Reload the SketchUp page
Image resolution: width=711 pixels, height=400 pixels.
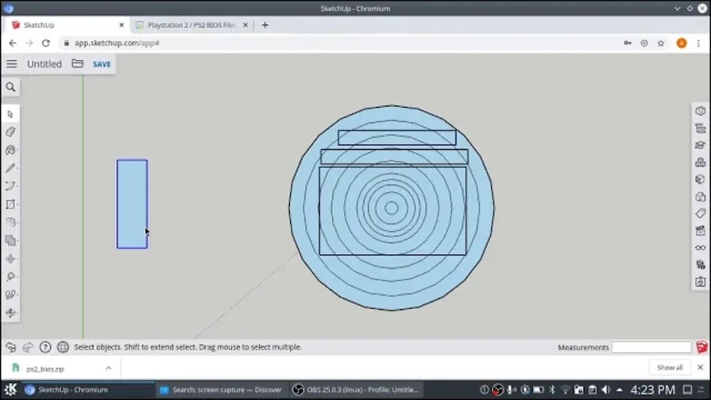click(46, 43)
